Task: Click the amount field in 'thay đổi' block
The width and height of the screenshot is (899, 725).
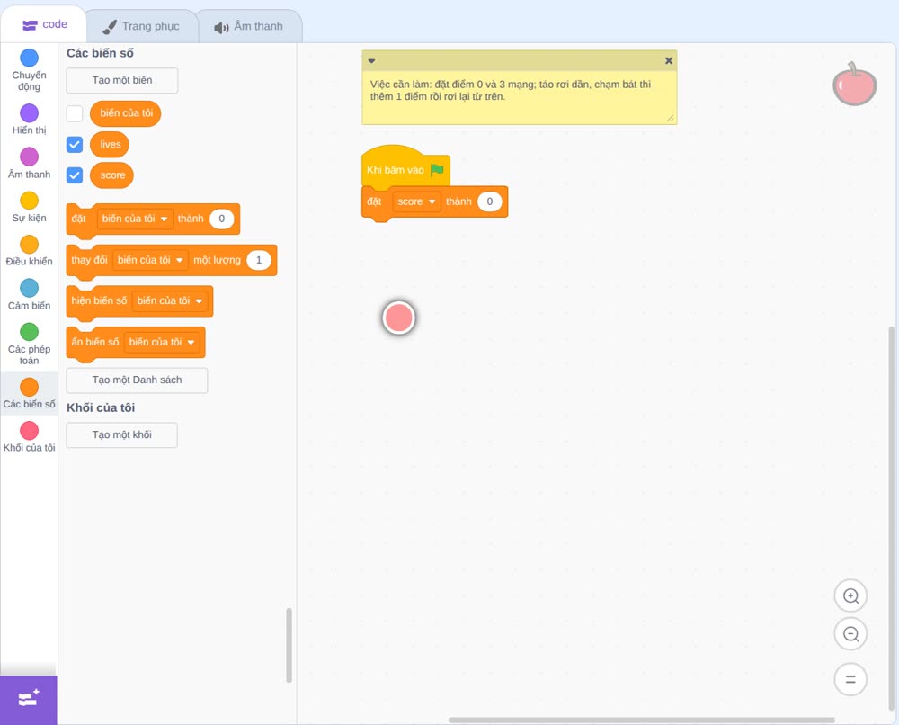Action: pyautogui.click(x=259, y=260)
